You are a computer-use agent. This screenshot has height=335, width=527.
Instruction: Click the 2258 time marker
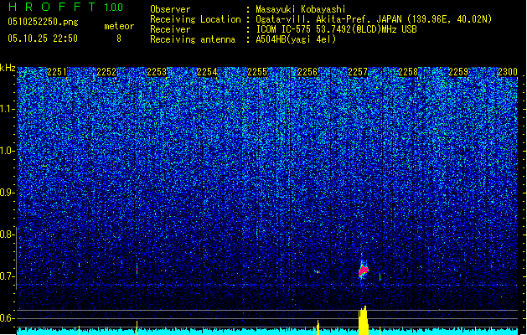(x=408, y=72)
